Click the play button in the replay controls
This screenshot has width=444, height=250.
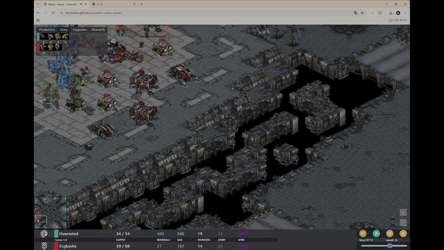pos(376,234)
